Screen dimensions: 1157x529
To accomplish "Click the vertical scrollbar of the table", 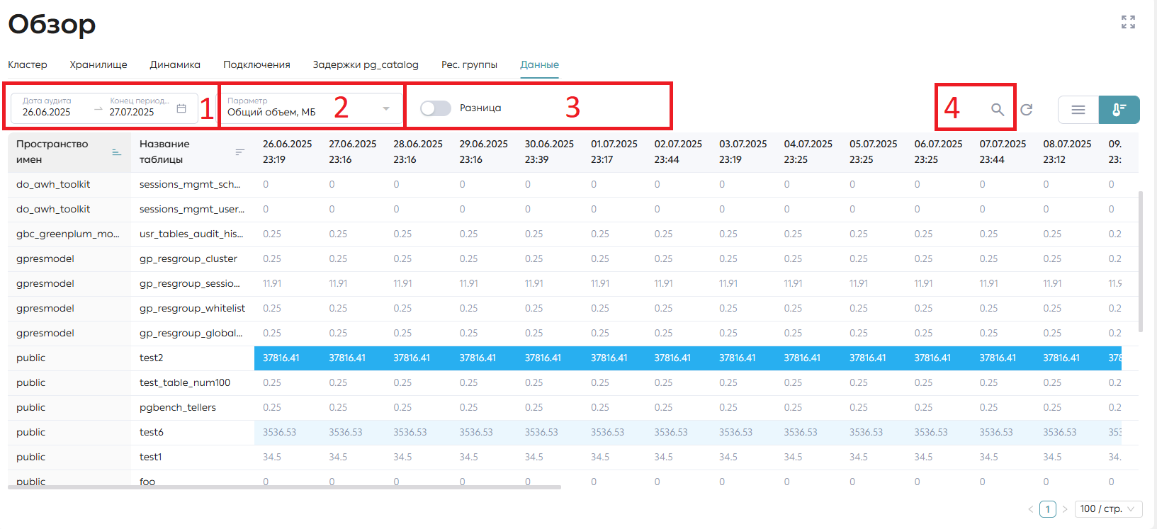I will click(x=1140, y=261).
